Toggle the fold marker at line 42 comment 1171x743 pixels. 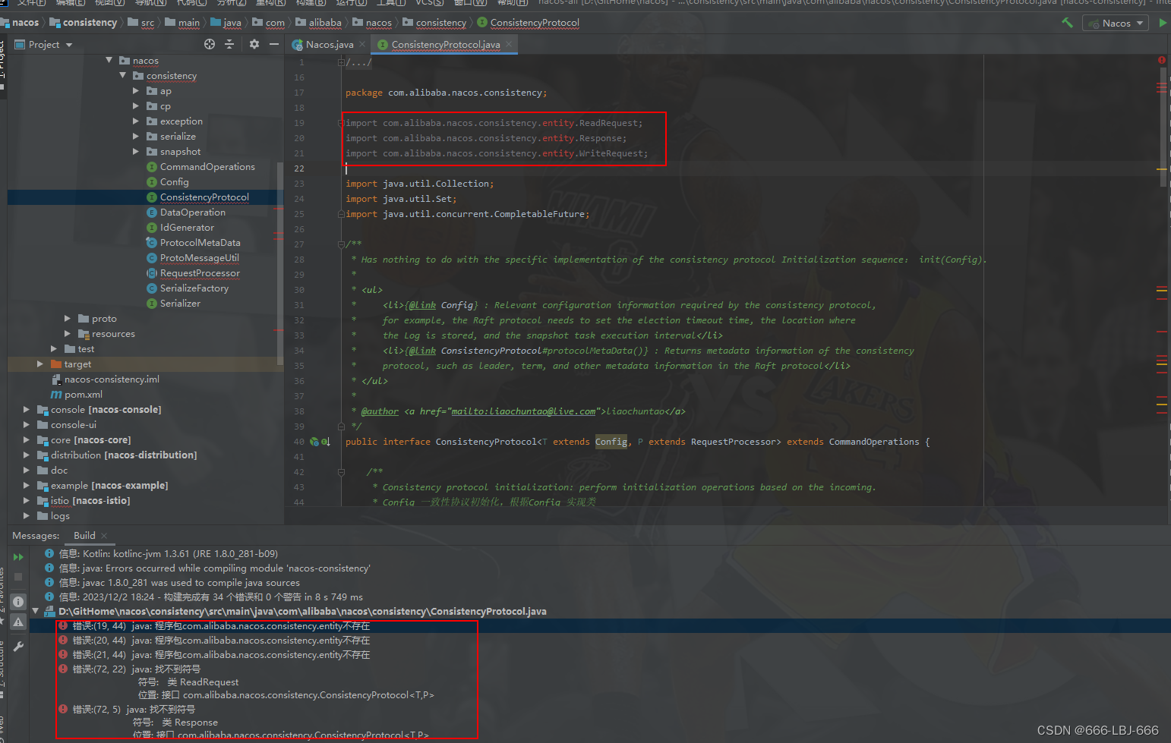tap(341, 471)
